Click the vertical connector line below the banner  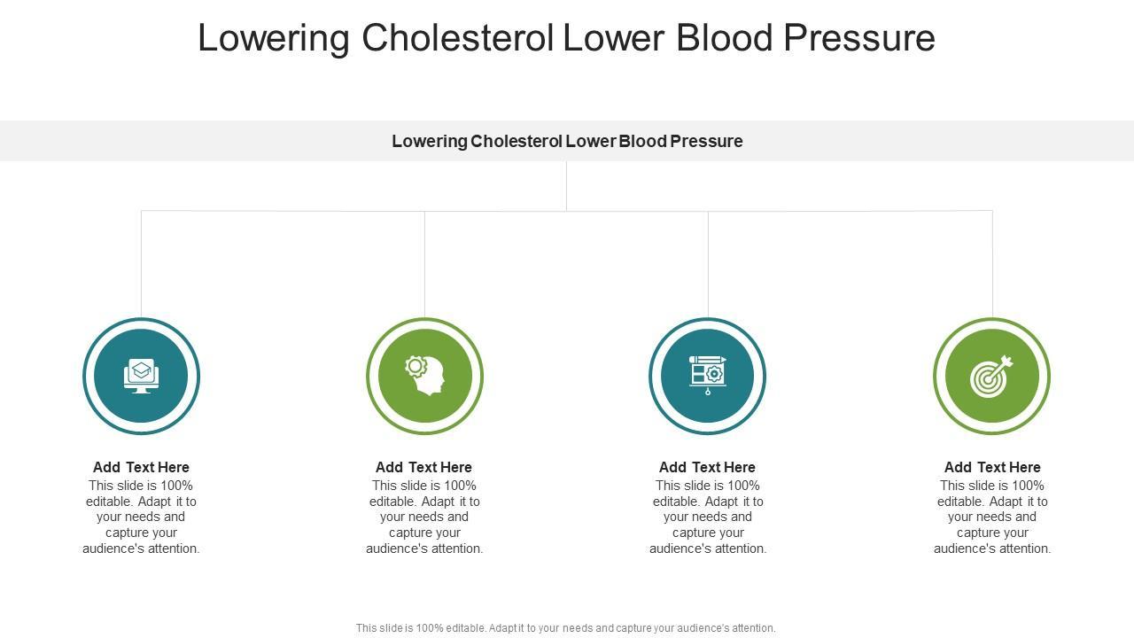coord(566,186)
